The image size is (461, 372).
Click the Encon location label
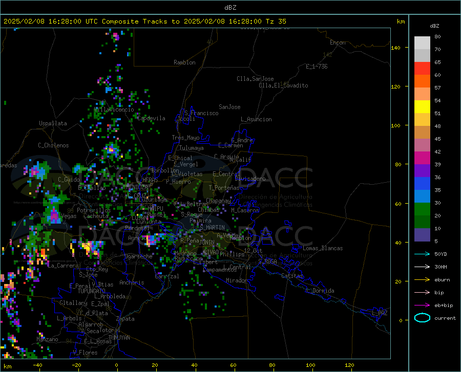tap(338, 42)
